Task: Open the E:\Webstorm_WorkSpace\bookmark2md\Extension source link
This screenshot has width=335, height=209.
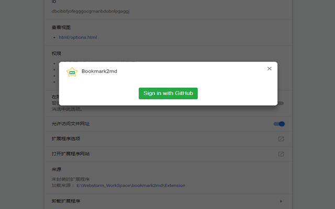Action: coord(131,185)
